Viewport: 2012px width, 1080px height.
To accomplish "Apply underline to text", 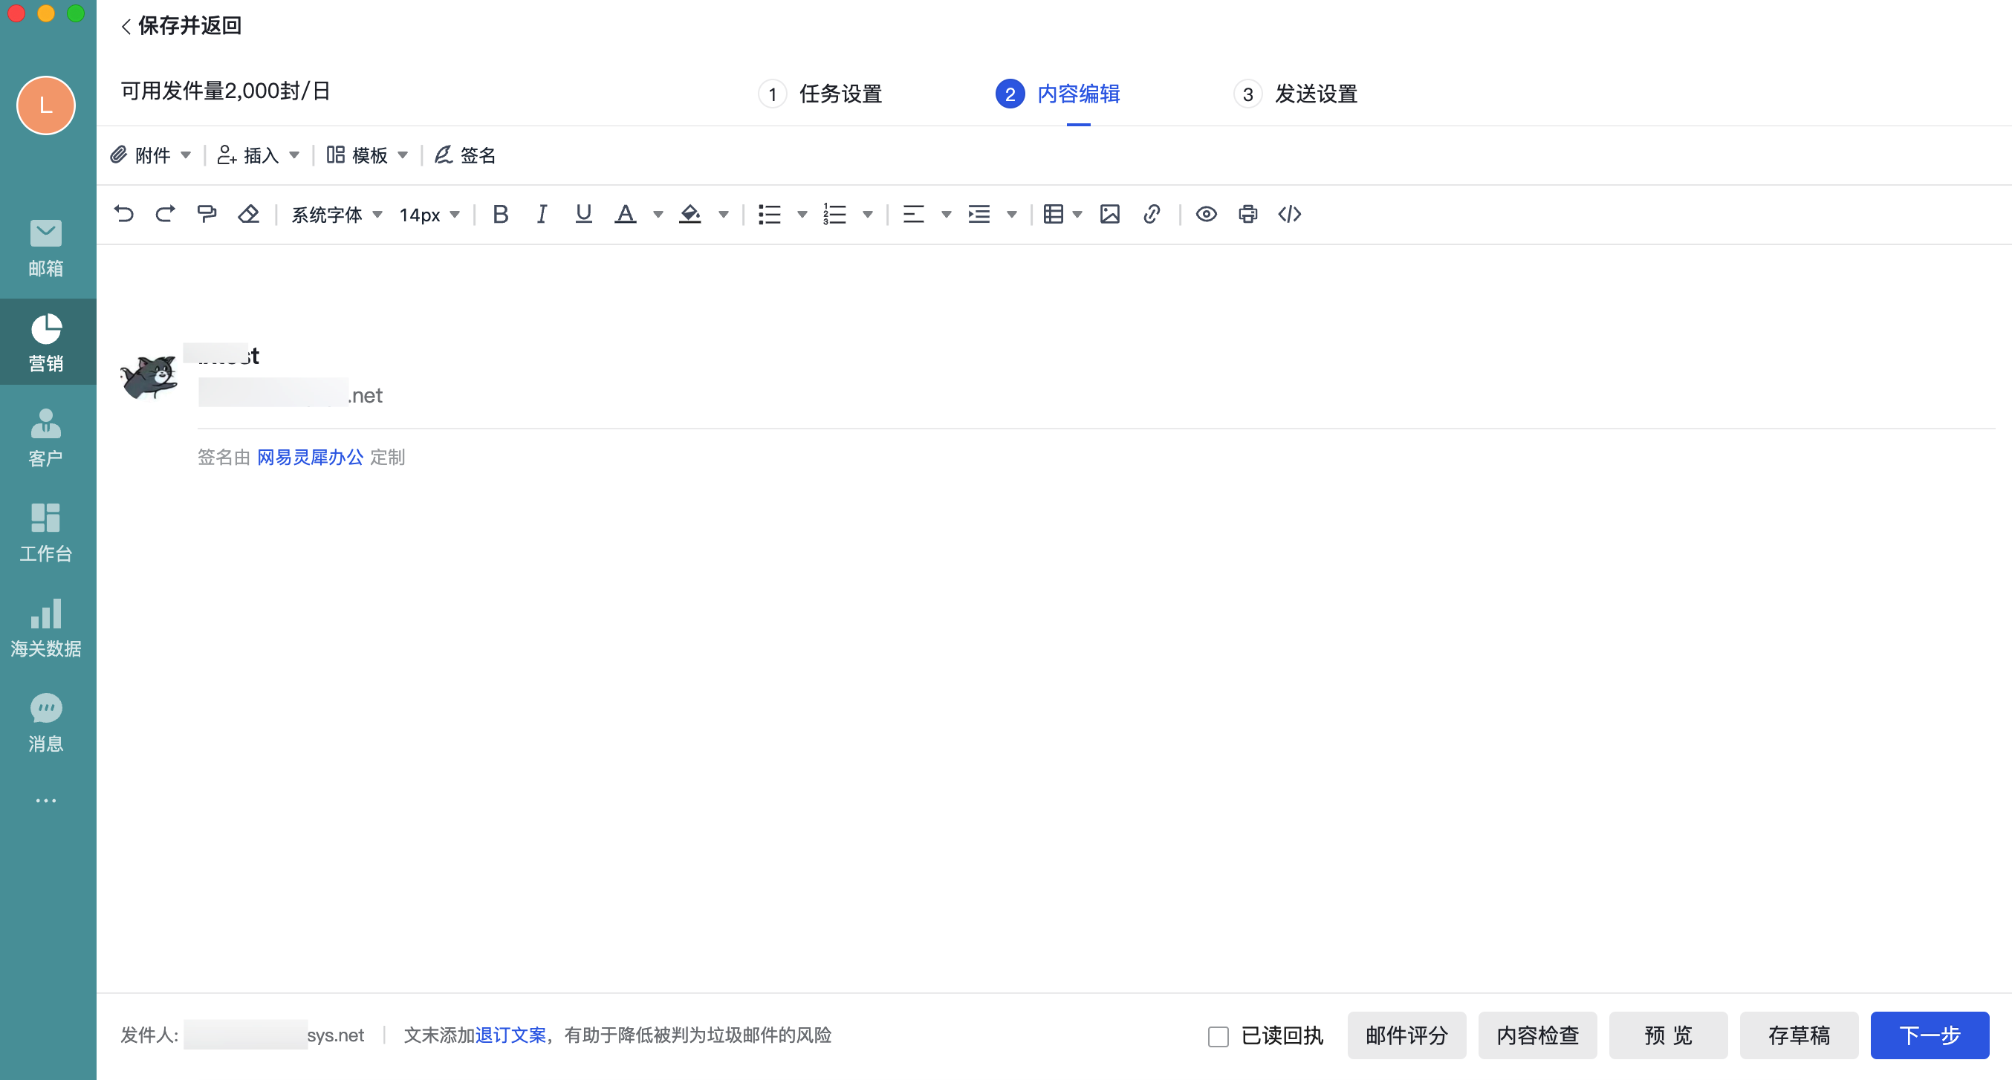I will point(582,214).
